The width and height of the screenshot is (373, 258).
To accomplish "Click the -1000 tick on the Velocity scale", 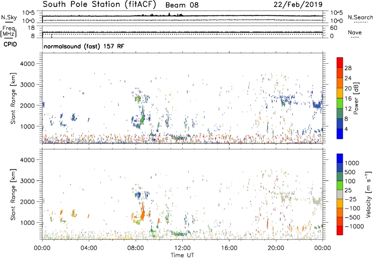I will click(x=354, y=226).
